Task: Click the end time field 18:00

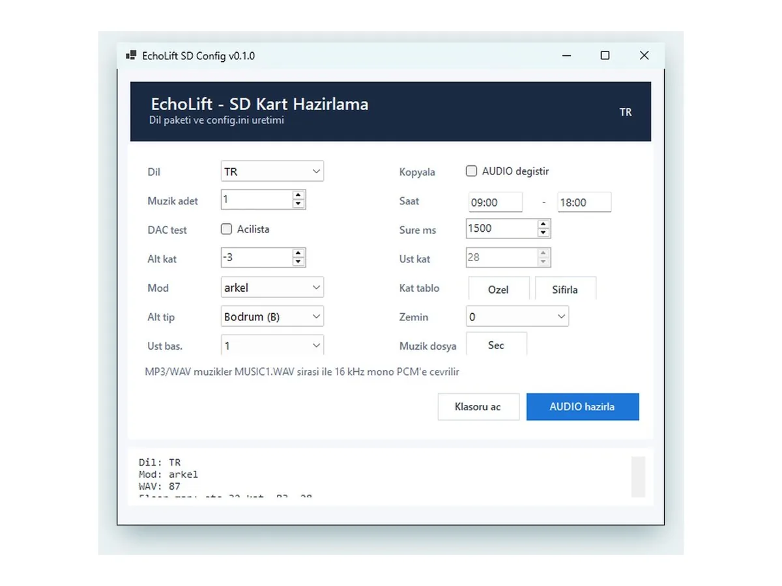Action: coord(585,202)
